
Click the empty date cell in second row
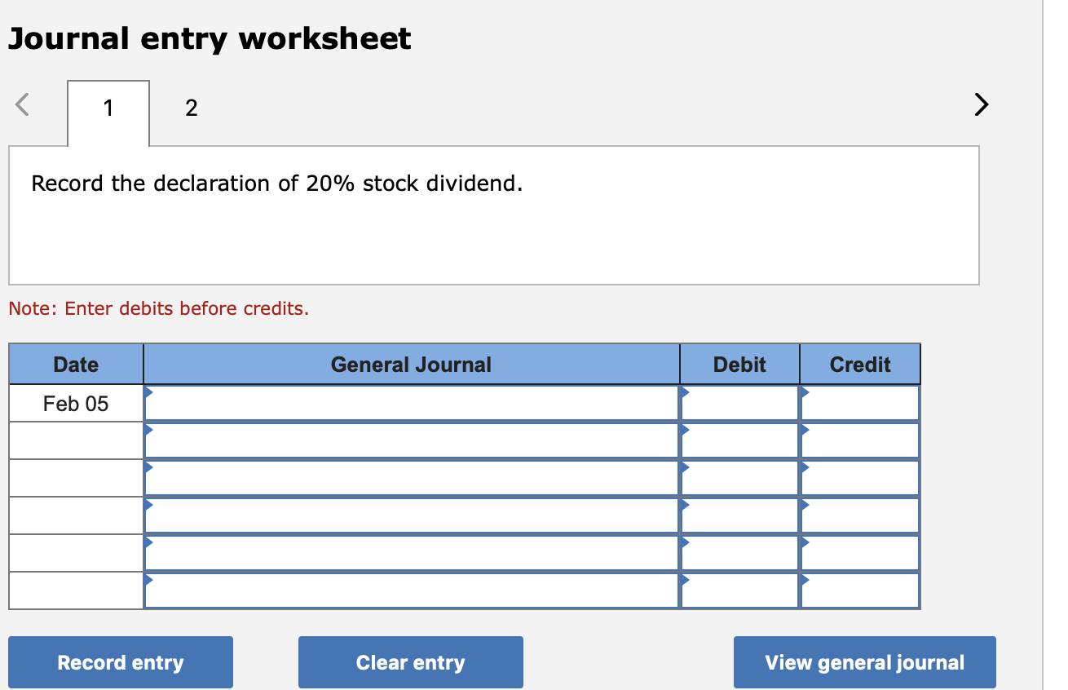pos(76,440)
